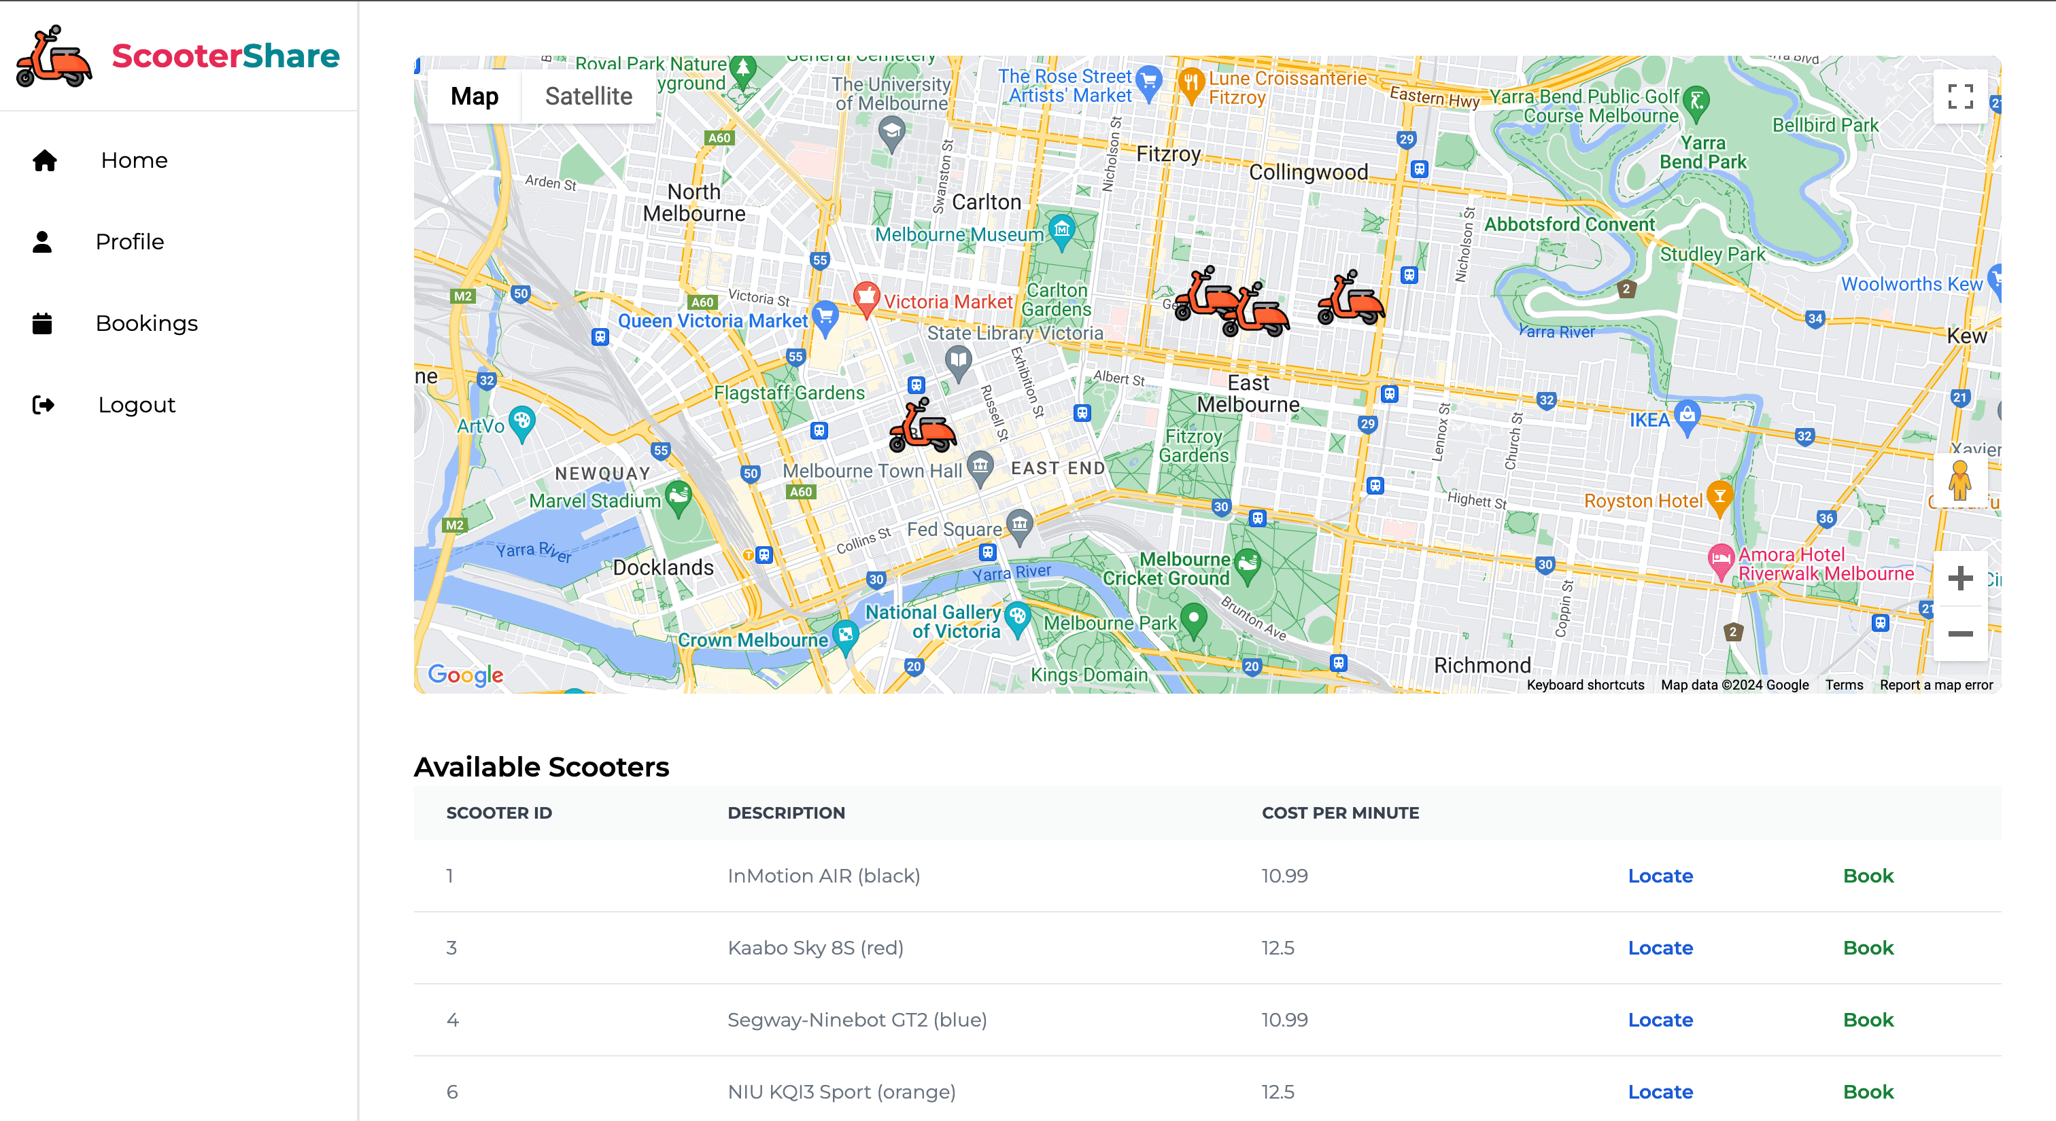Click the SCOOTER ID column header

[499, 813]
